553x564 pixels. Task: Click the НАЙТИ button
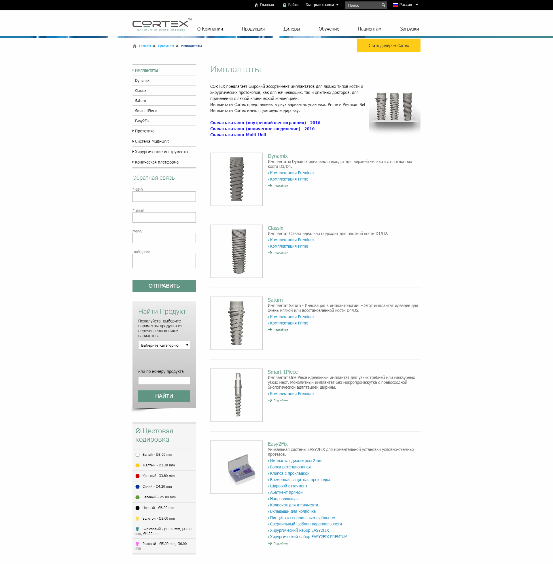tap(164, 396)
